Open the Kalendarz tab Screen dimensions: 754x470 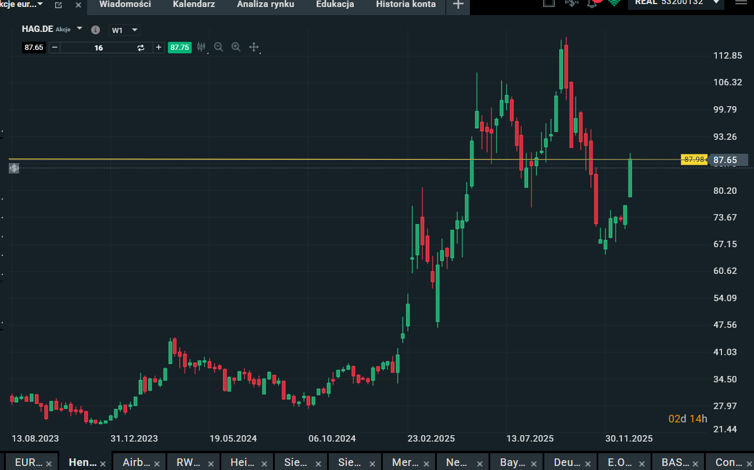pos(193,5)
